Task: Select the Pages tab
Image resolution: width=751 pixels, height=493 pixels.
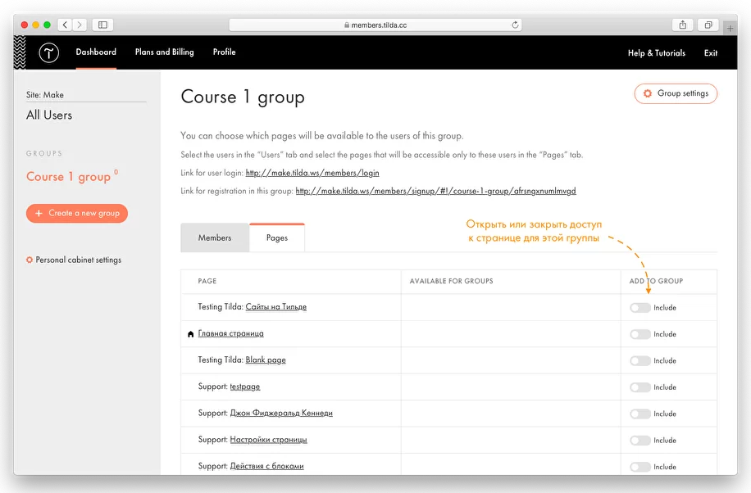Action: click(277, 237)
